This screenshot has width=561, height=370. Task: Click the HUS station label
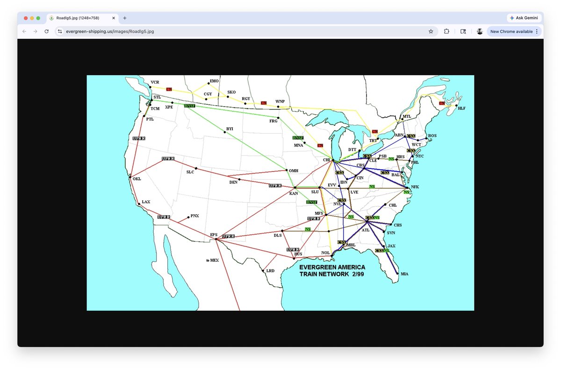[298, 254]
